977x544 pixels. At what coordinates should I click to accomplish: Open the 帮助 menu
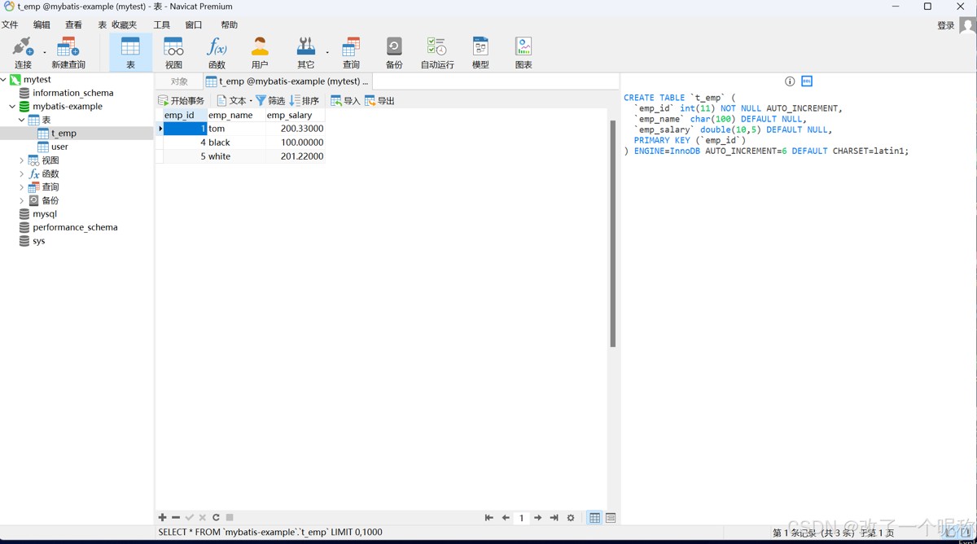[x=230, y=25]
